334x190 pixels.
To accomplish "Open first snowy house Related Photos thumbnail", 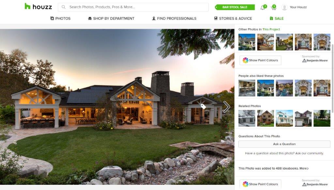I will [247, 118].
